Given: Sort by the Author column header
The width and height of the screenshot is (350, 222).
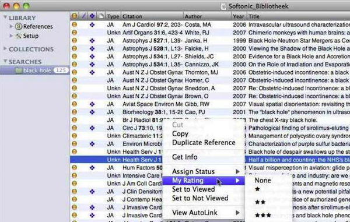Looking at the screenshot, I should [207, 16].
